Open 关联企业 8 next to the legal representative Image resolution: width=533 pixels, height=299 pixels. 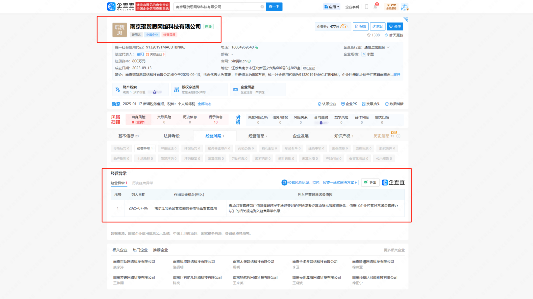155,54
